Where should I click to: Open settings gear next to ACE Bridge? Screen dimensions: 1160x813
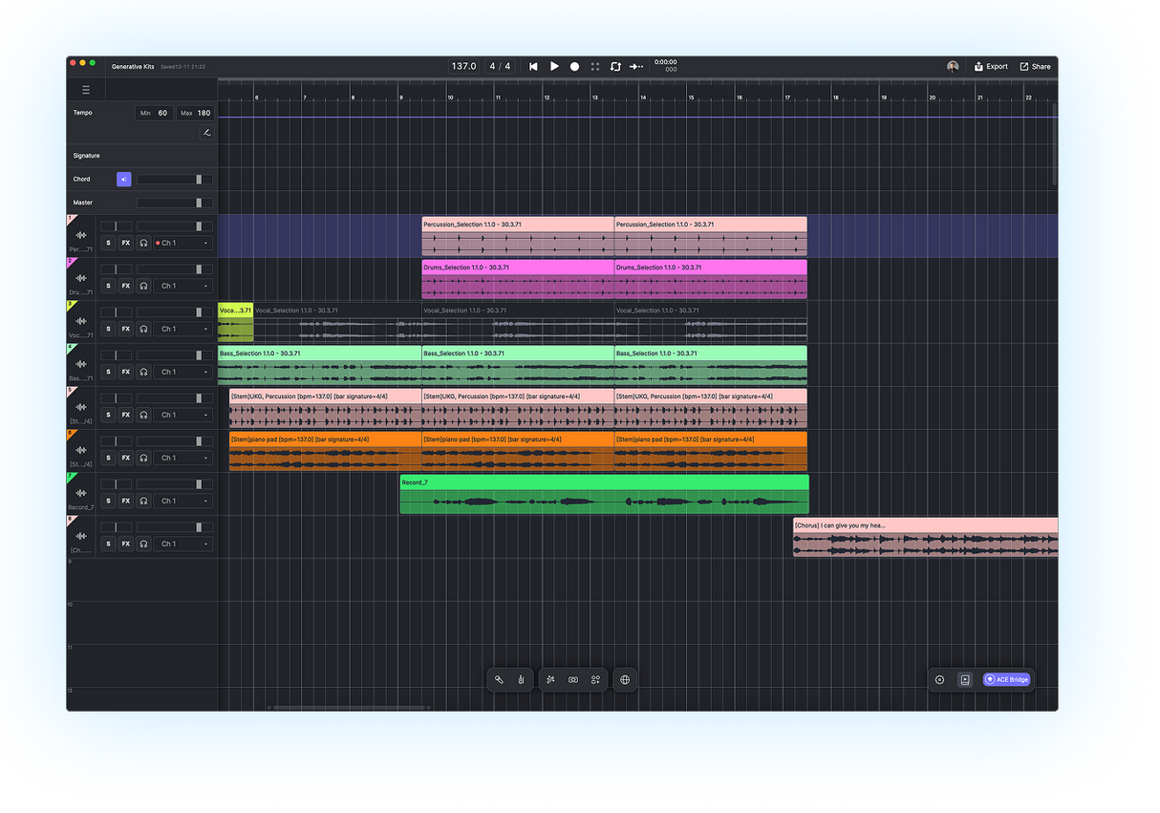coord(938,679)
